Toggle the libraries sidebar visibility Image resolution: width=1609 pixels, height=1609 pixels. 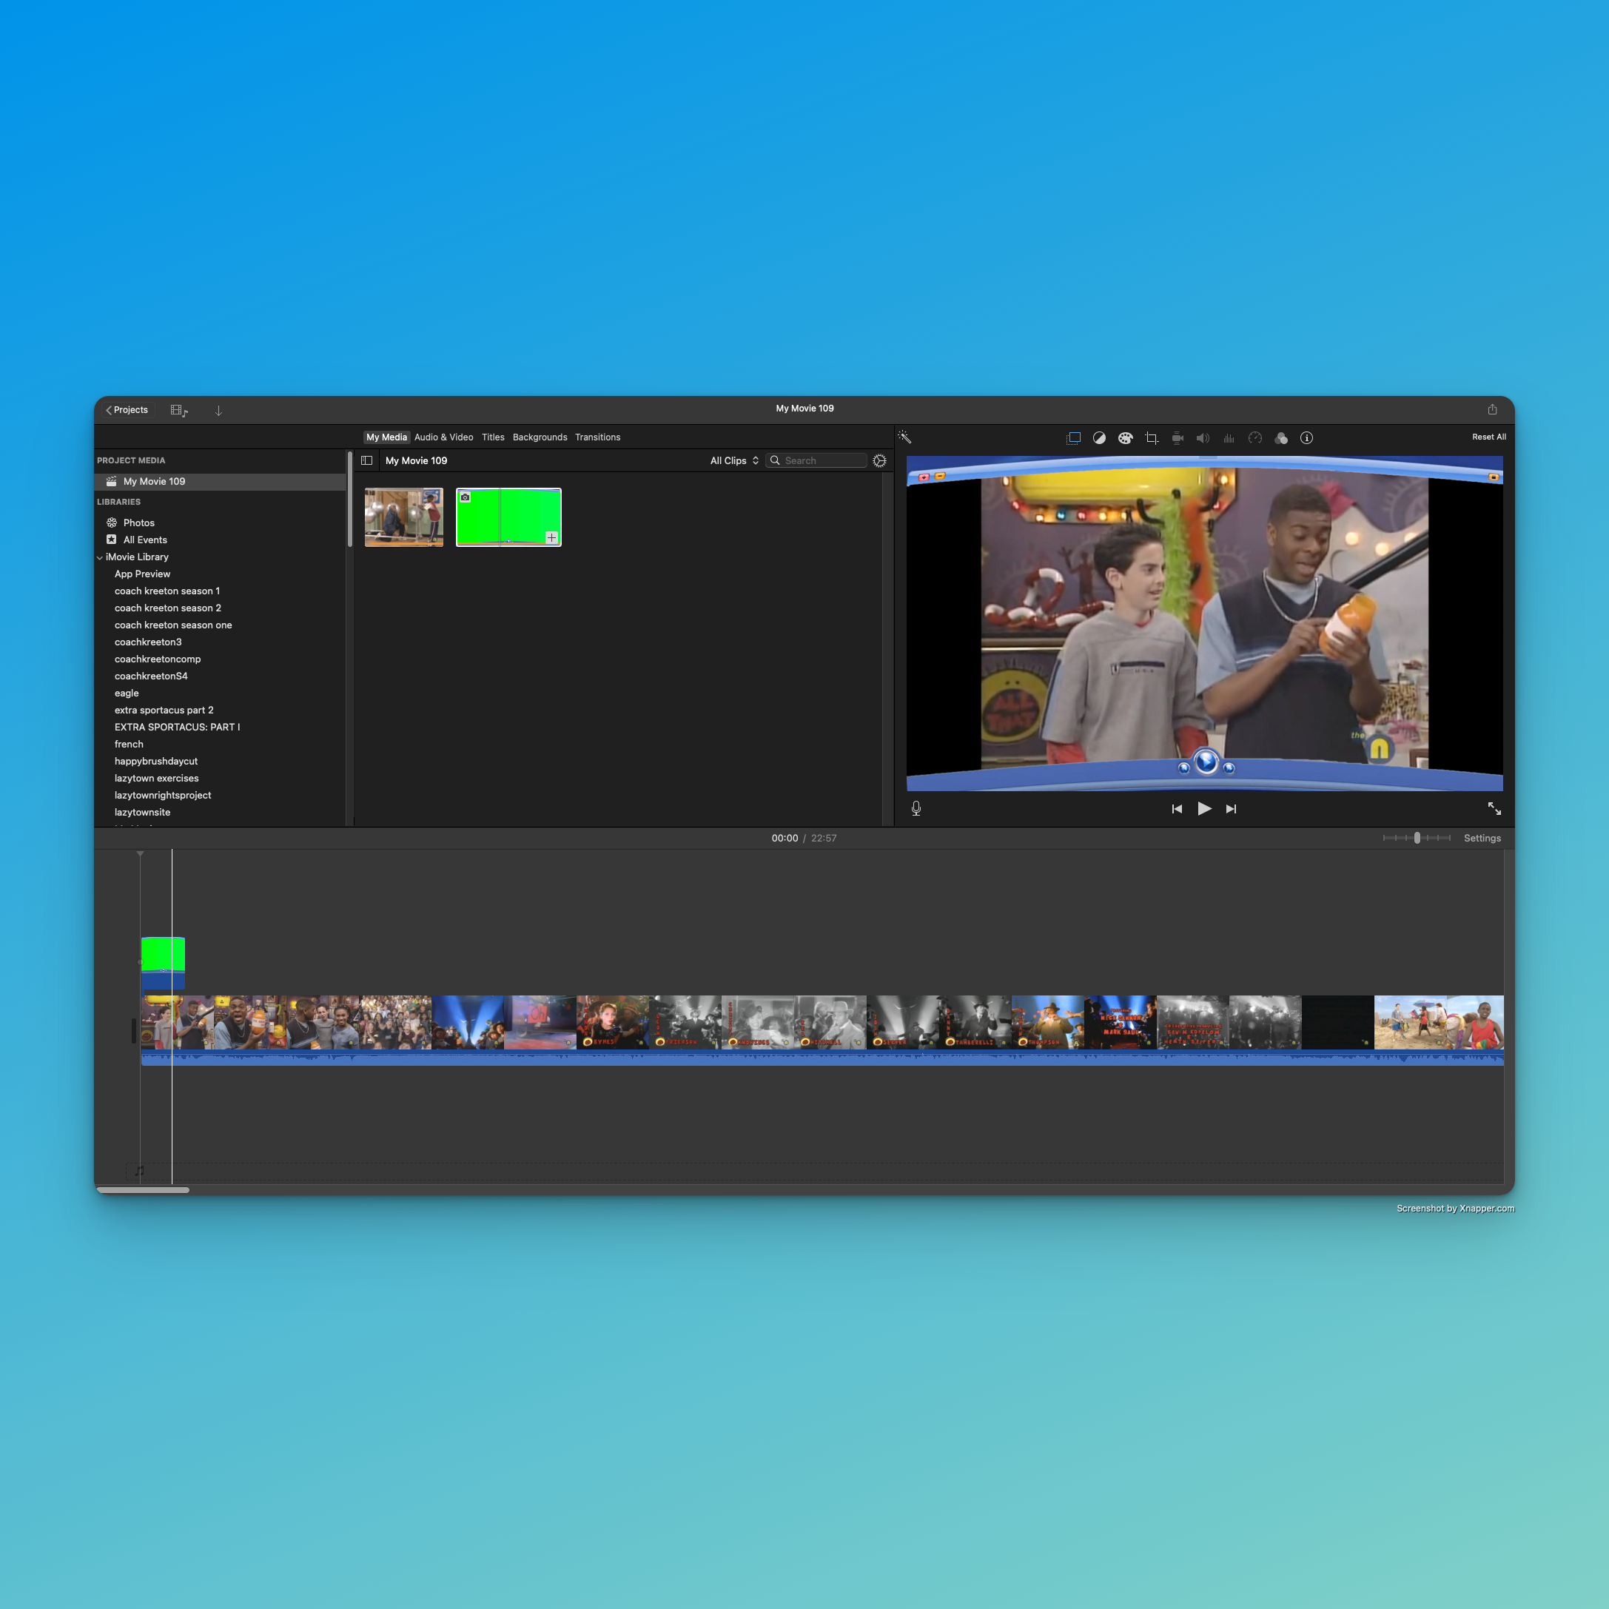(x=366, y=460)
